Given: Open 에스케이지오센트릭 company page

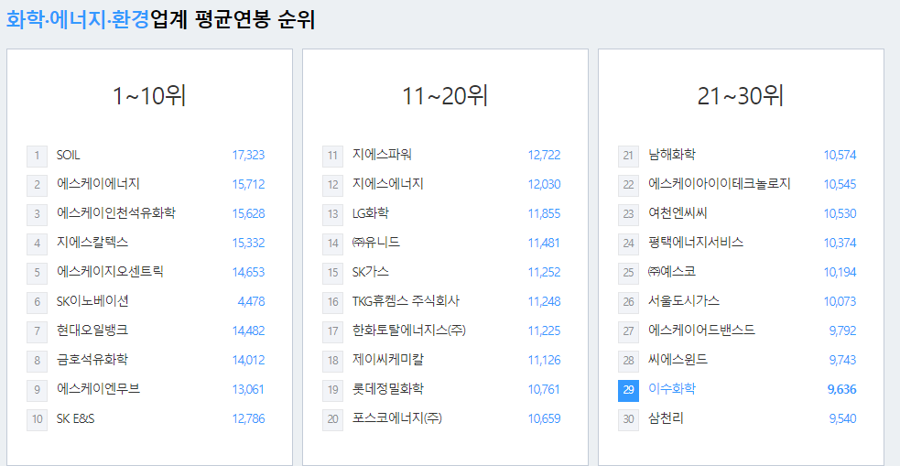Looking at the screenshot, I should pyautogui.click(x=110, y=272).
